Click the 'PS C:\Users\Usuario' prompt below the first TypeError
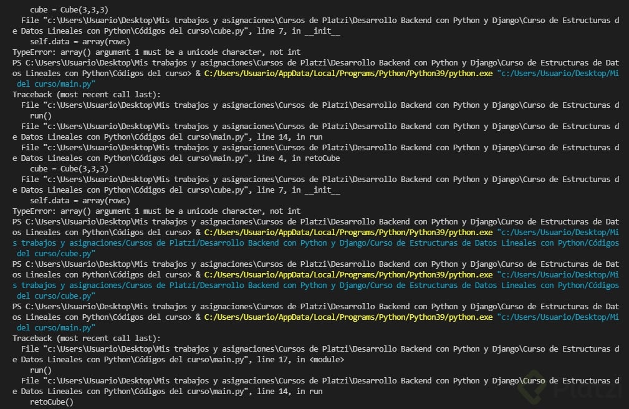Screen dimensions: 629x409 (315, 62)
